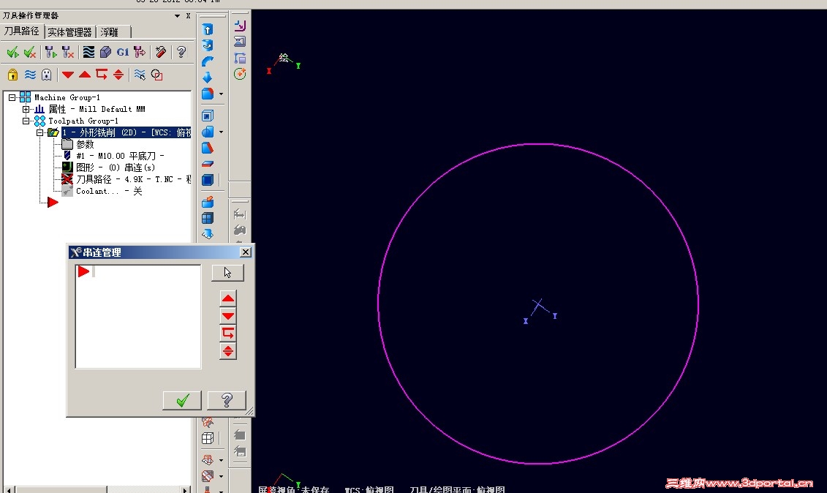Screen dimensions: 827x493
Task: Regenerate all selected operations
Action: pyautogui.click(x=49, y=51)
